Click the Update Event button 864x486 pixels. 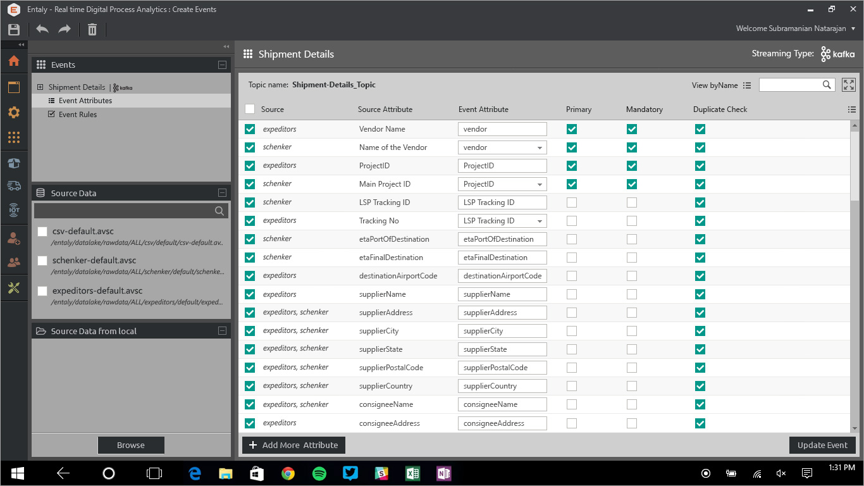[822, 445]
